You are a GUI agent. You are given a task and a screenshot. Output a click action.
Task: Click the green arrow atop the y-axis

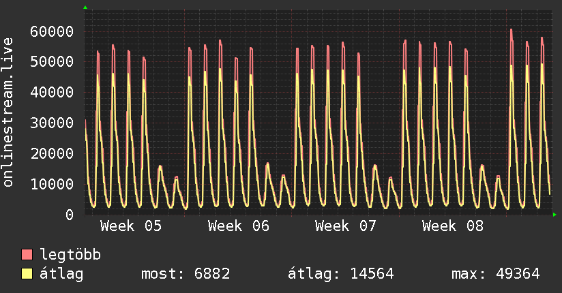pos(85,7)
